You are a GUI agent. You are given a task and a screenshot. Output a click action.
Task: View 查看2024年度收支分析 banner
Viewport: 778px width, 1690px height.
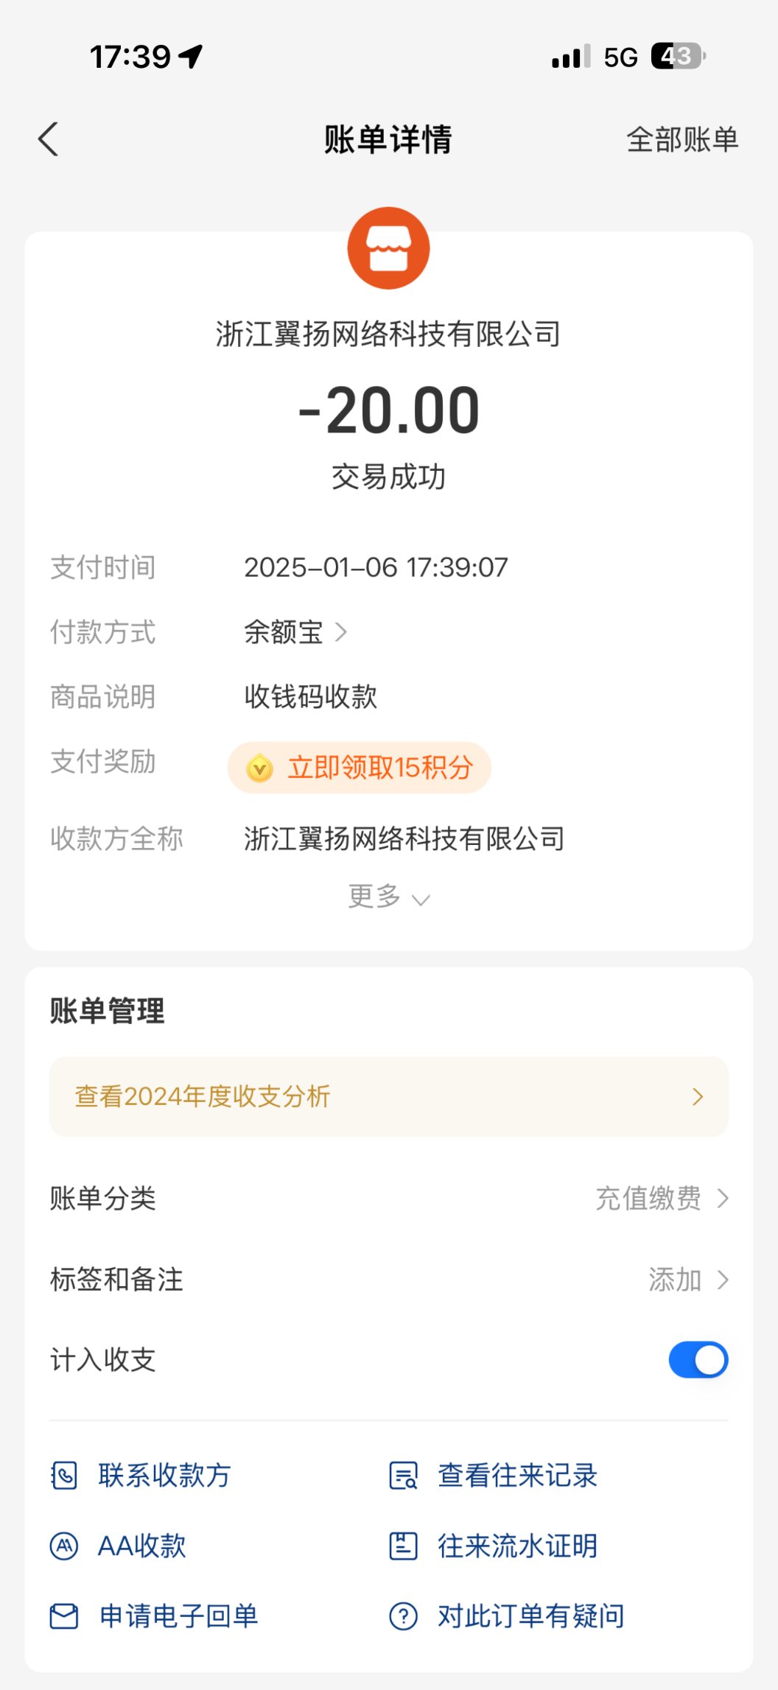[x=388, y=1096]
